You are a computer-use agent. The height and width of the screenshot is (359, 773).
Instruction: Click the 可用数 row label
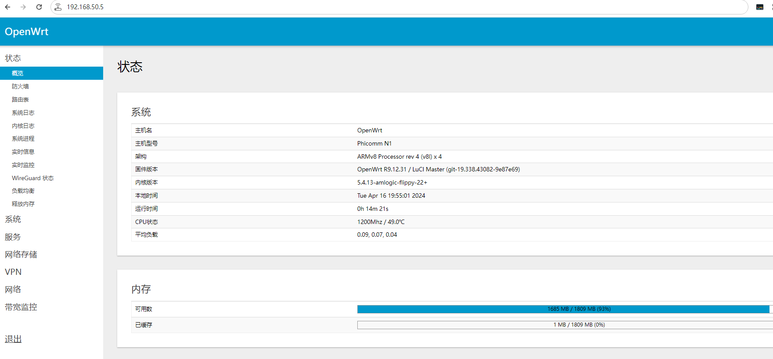tap(144, 309)
